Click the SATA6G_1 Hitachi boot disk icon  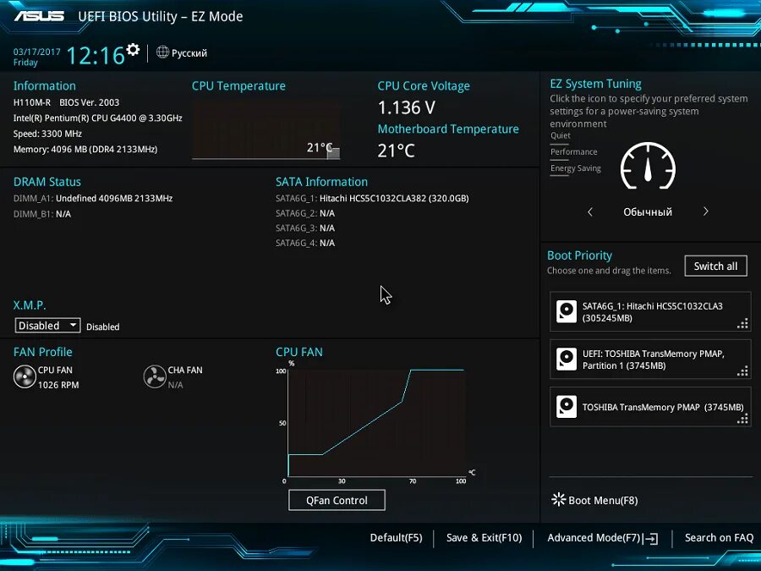(x=566, y=311)
